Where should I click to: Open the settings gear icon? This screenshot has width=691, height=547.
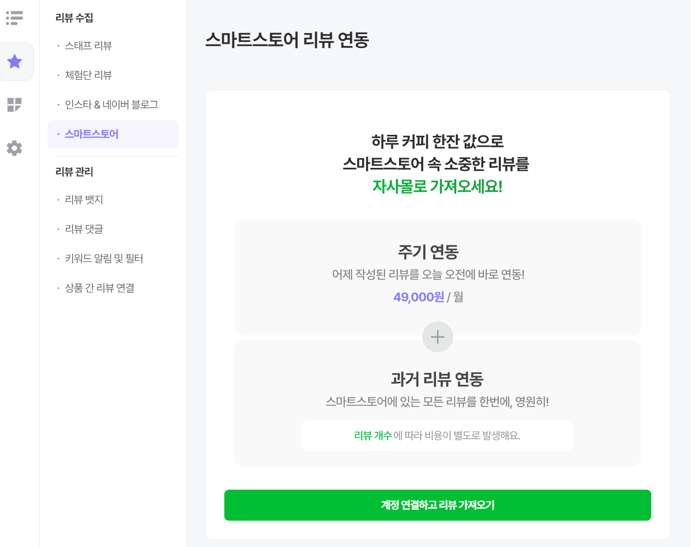(x=14, y=148)
